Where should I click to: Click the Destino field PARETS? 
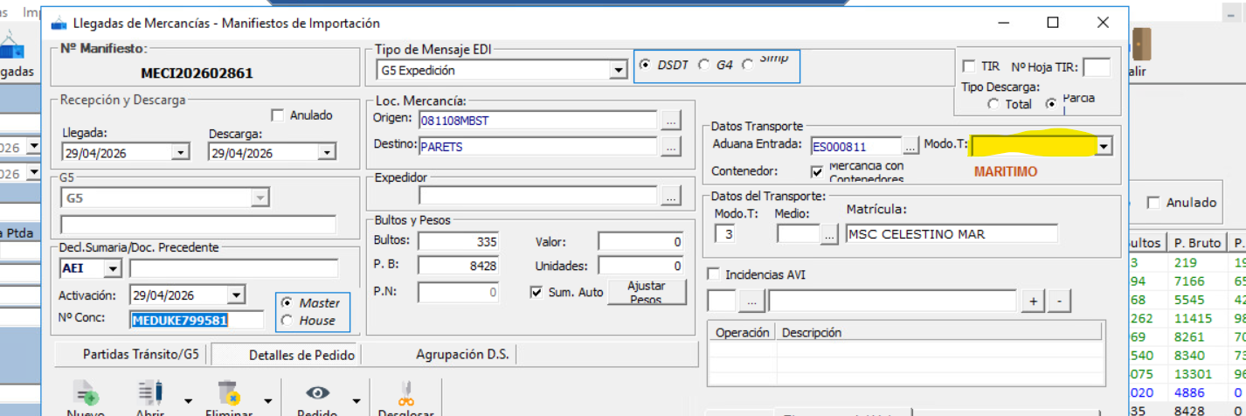[537, 147]
